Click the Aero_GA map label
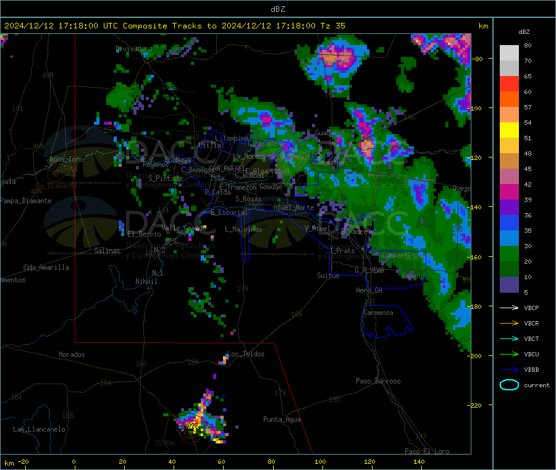Viewport: 556px width, 470px height. coord(369,290)
